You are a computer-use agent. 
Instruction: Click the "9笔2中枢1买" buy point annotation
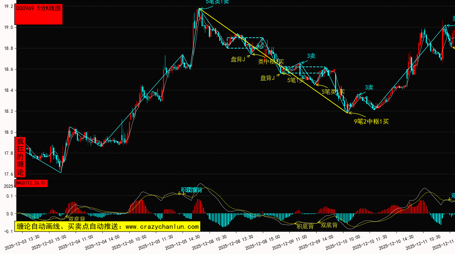coord(371,122)
